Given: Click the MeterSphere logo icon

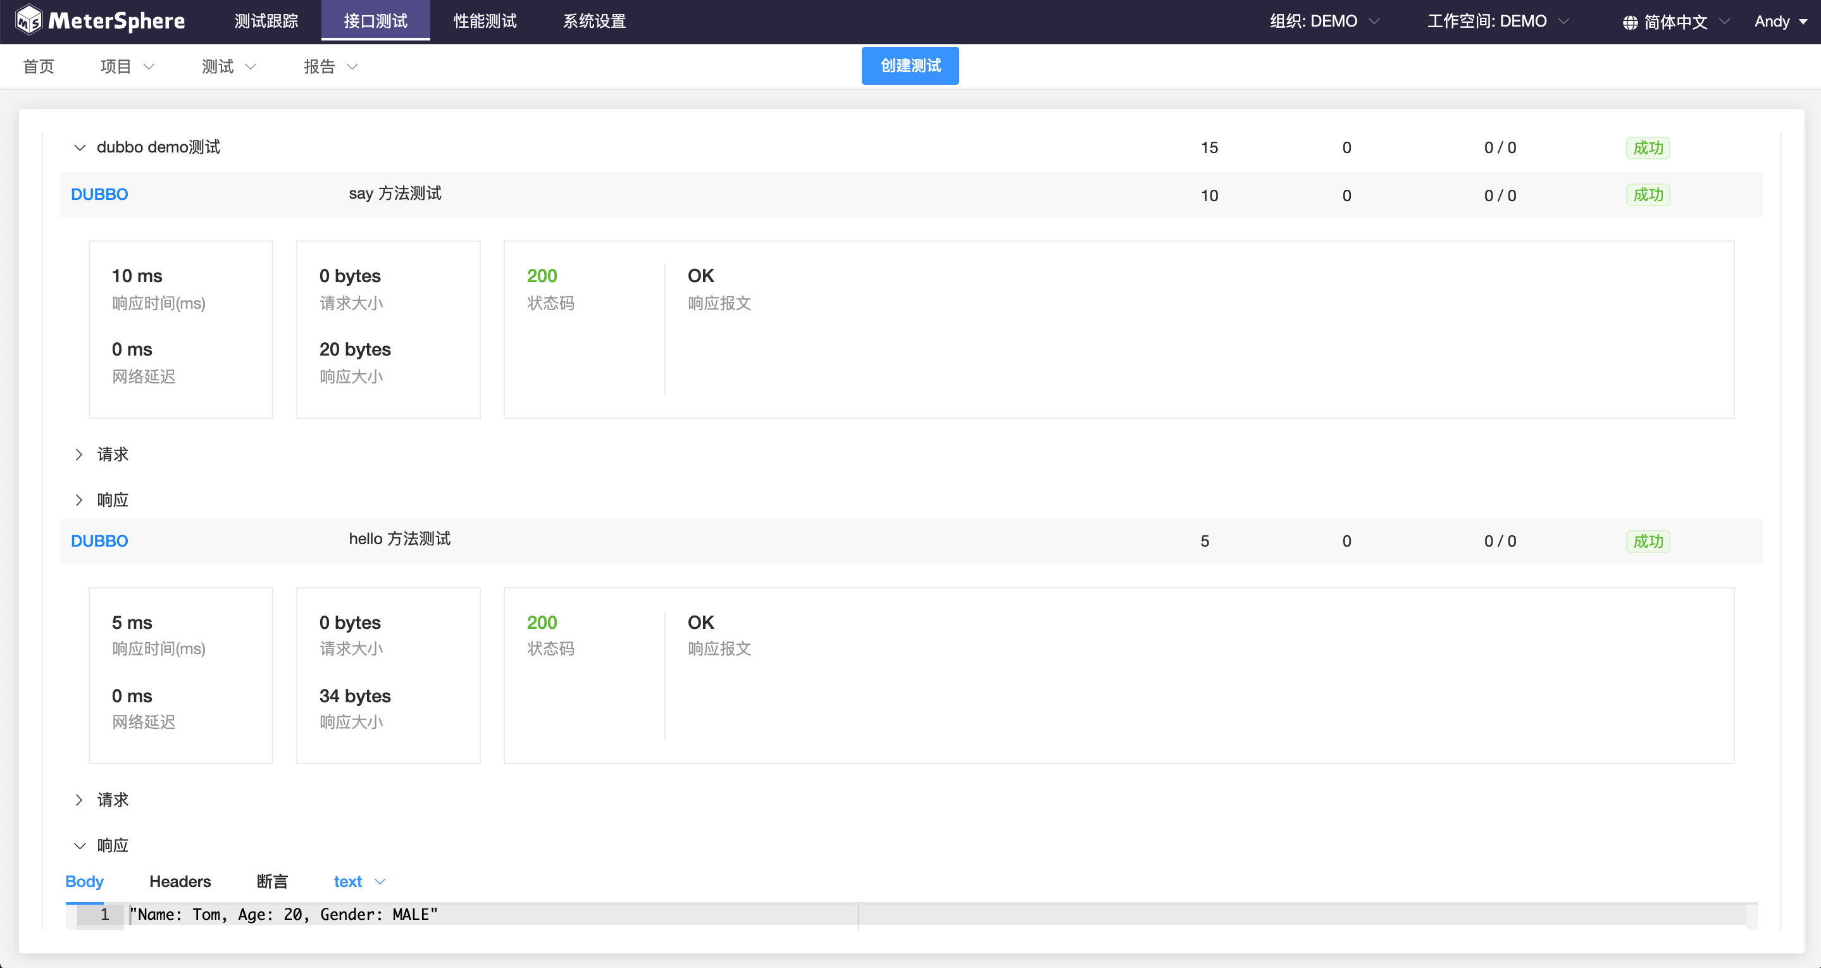Looking at the screenshot, I should pyautogui.click(x=28, y=20).
